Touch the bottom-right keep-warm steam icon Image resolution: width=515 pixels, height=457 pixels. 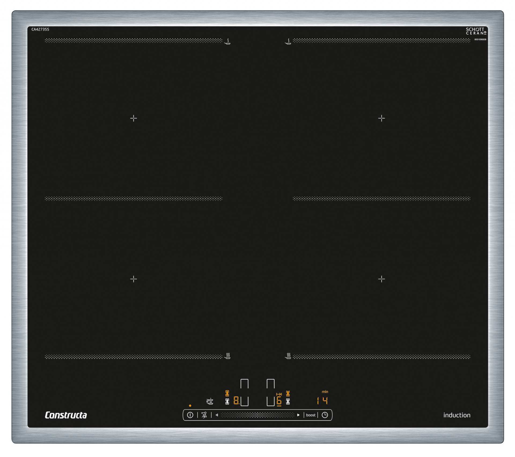pos(288,356)
